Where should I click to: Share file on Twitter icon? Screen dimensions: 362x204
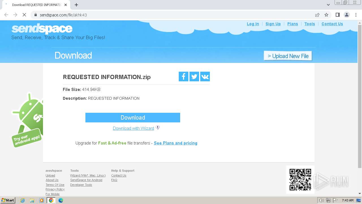pos(194,76)
